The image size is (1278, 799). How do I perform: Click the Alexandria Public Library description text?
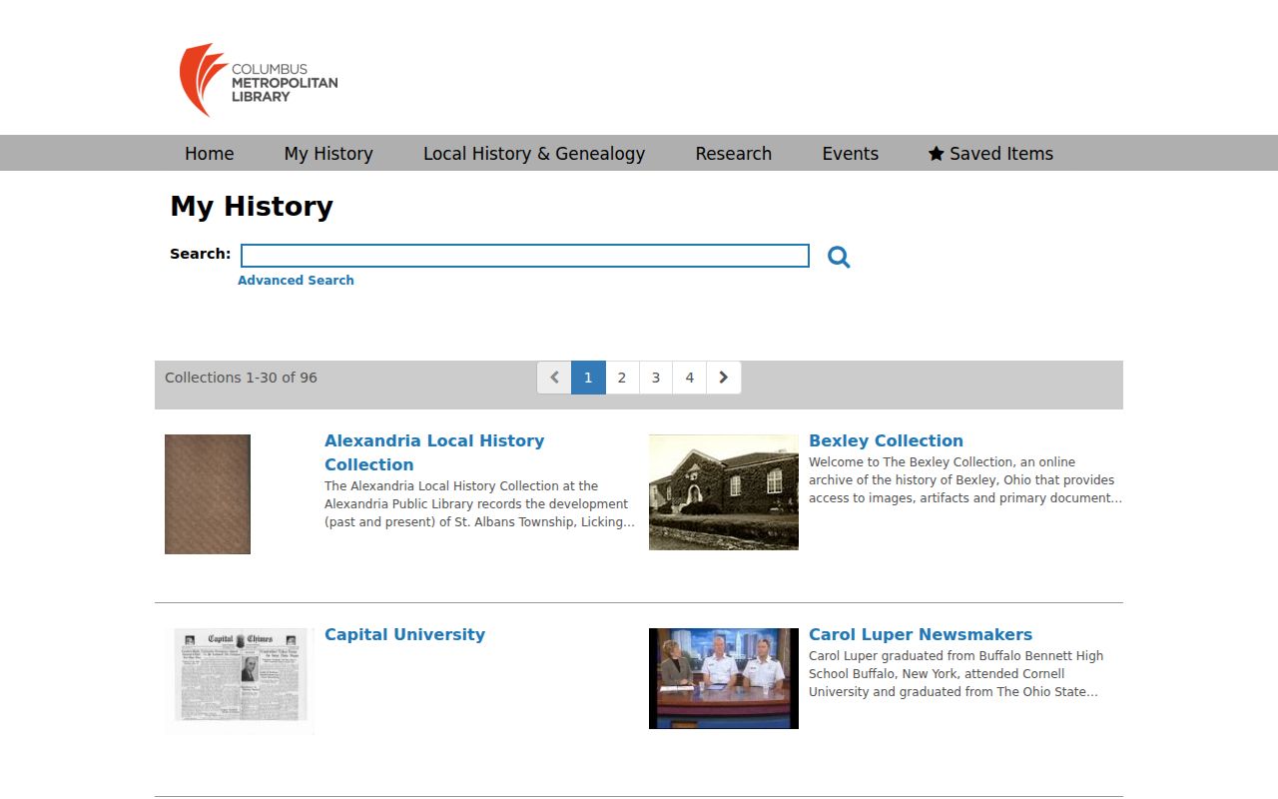479,504
